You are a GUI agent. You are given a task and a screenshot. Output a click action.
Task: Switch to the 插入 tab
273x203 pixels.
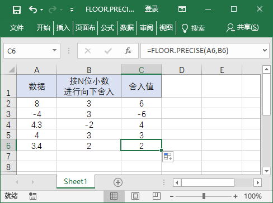tap(63, 28)
